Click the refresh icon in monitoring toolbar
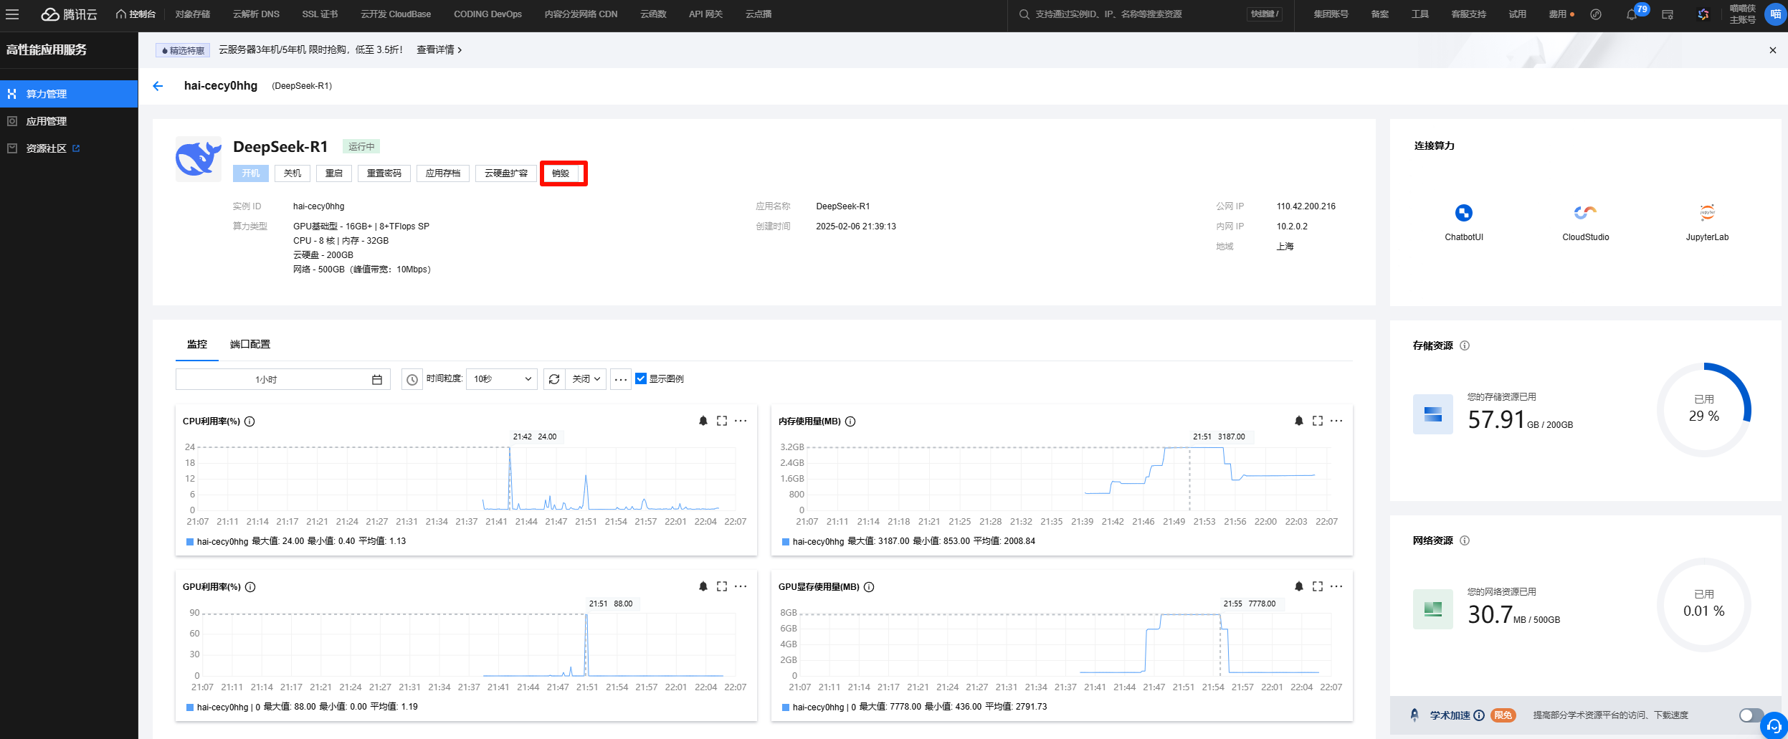This screenshot has width=1788, height=739. click(554, 379)
